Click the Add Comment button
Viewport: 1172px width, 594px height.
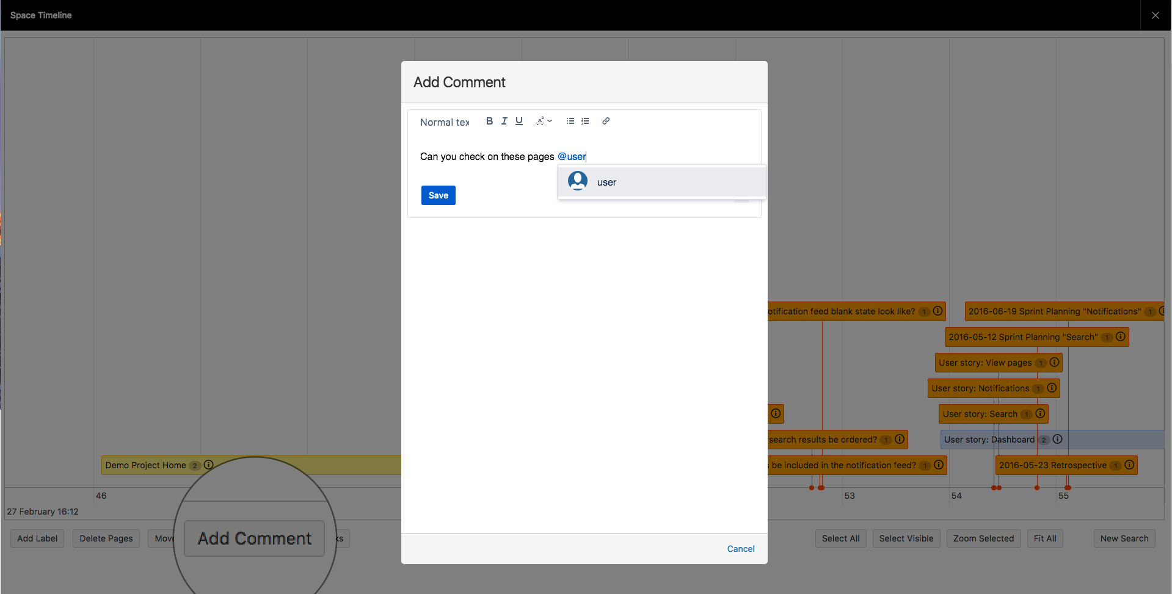pyautogui.click(x=254, y=538)
